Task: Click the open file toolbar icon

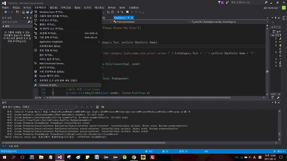Action: [24, 12]
